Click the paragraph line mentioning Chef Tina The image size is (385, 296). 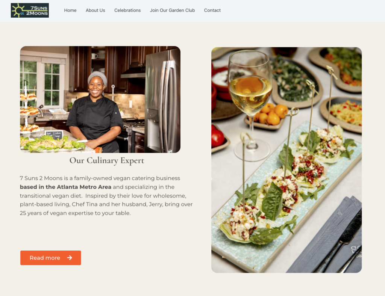pos(106,204)
